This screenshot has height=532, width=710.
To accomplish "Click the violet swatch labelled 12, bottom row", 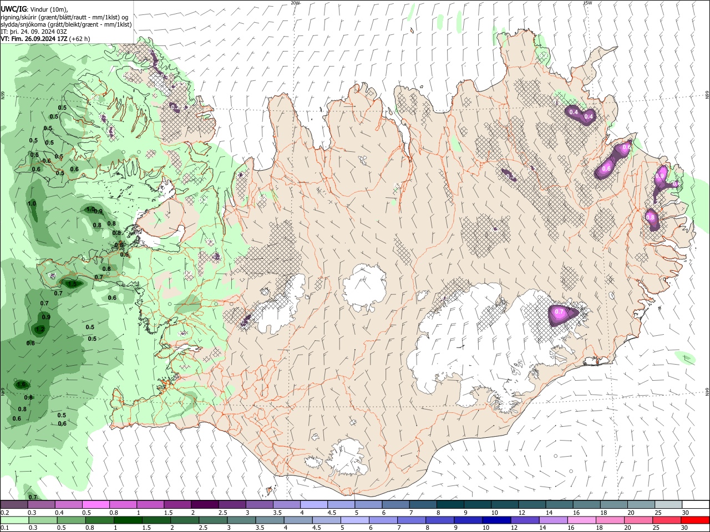I will point(524,520).
